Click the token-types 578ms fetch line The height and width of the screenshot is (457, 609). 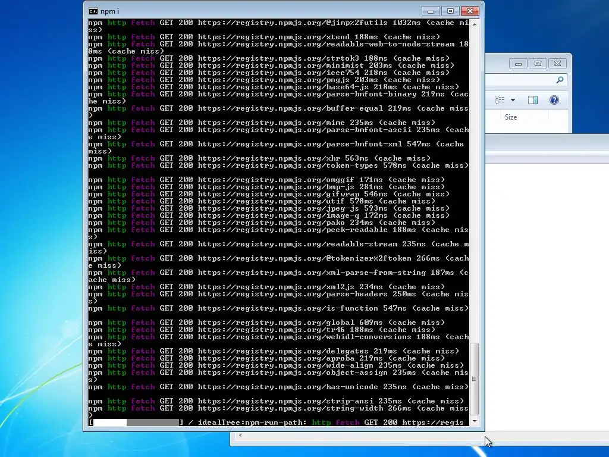(x=278, y=165)
